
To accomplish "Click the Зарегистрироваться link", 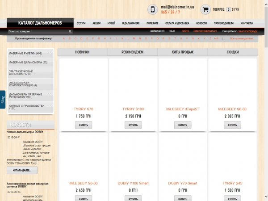I will [205, 31].
